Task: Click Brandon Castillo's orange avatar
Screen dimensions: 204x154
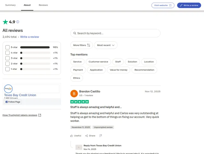Action: [74, 93]
